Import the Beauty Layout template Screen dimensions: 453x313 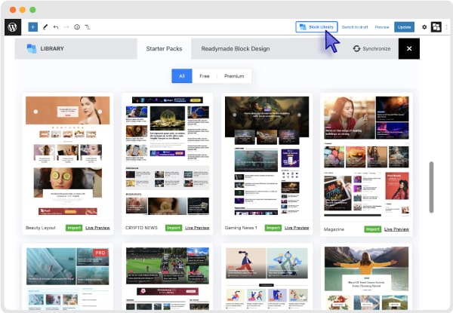[x=73, y=228]
